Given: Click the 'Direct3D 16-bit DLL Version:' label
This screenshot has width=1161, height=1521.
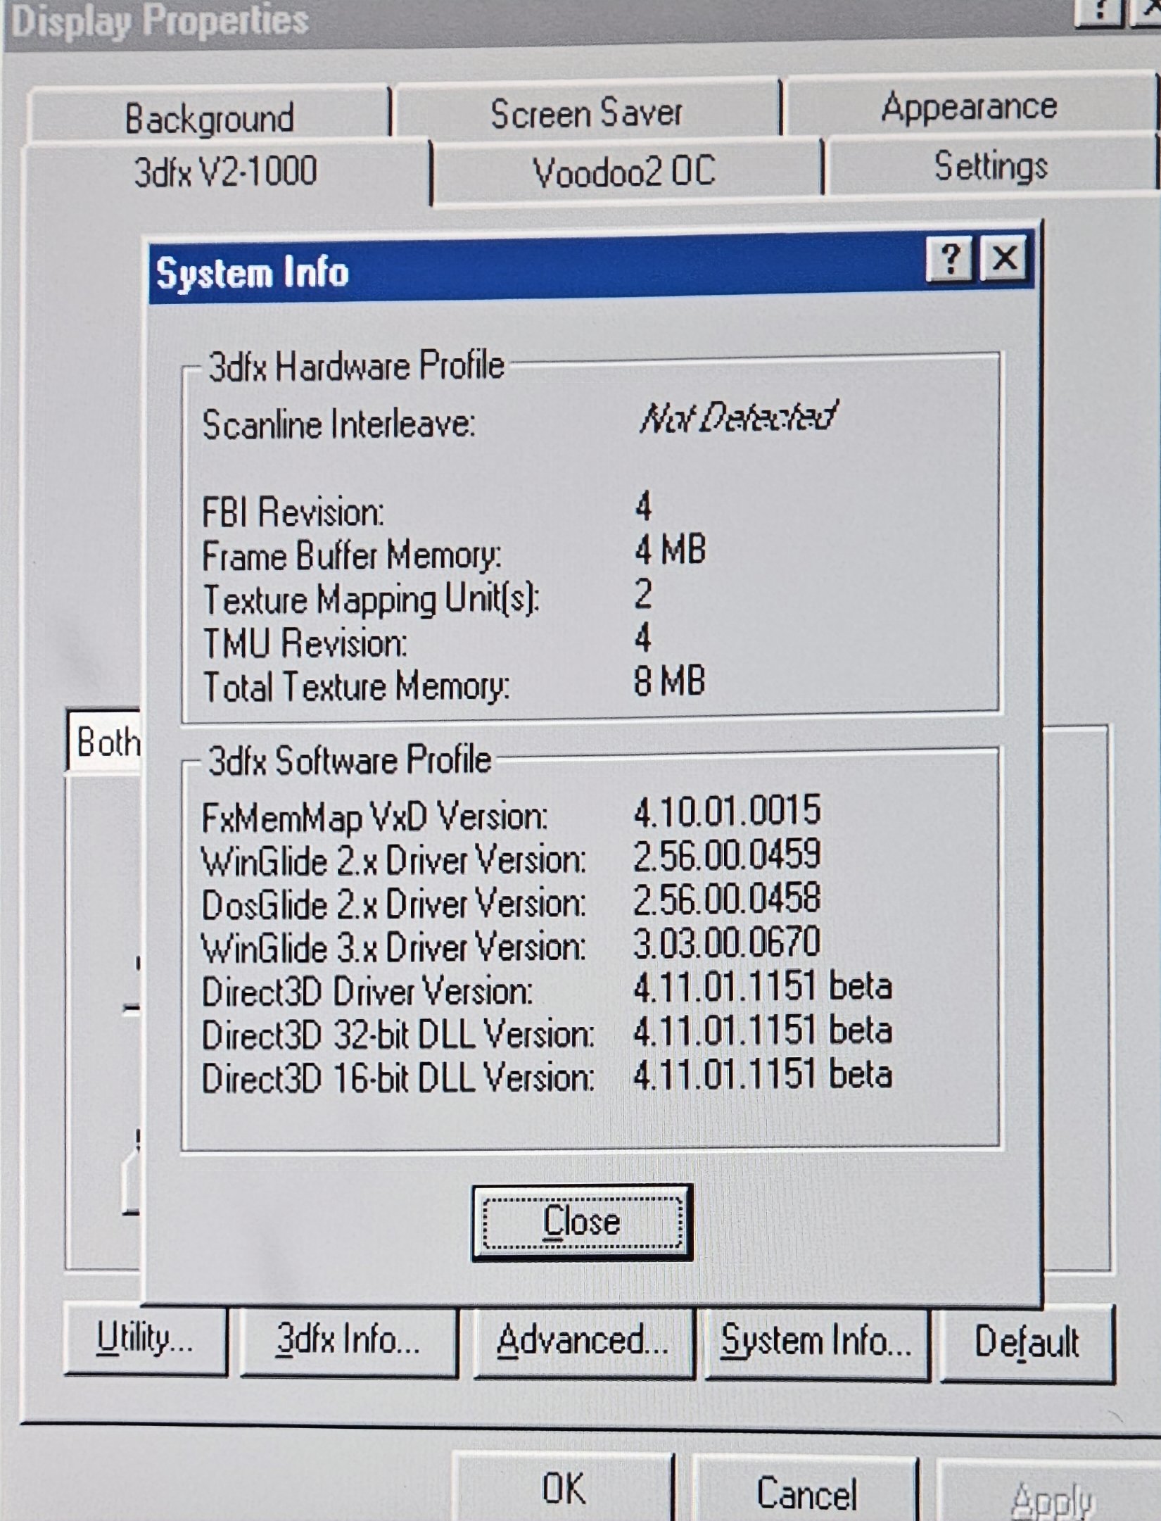Looking at the screenshot, I should (398, 1078).
